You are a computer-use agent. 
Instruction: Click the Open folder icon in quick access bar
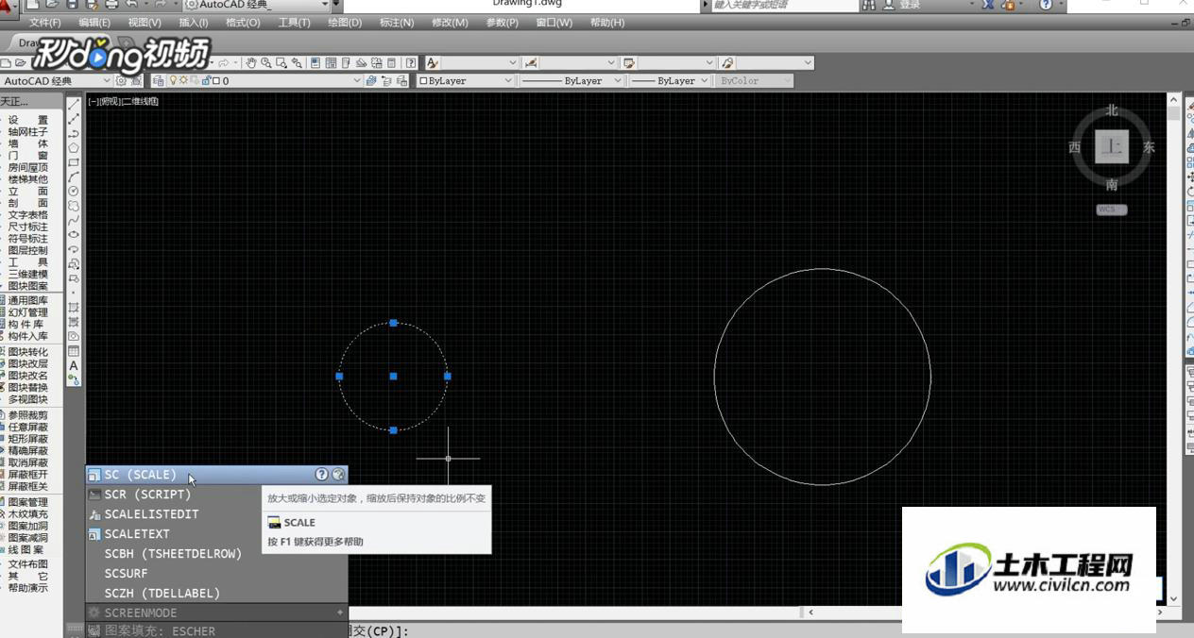coord(52,5)
